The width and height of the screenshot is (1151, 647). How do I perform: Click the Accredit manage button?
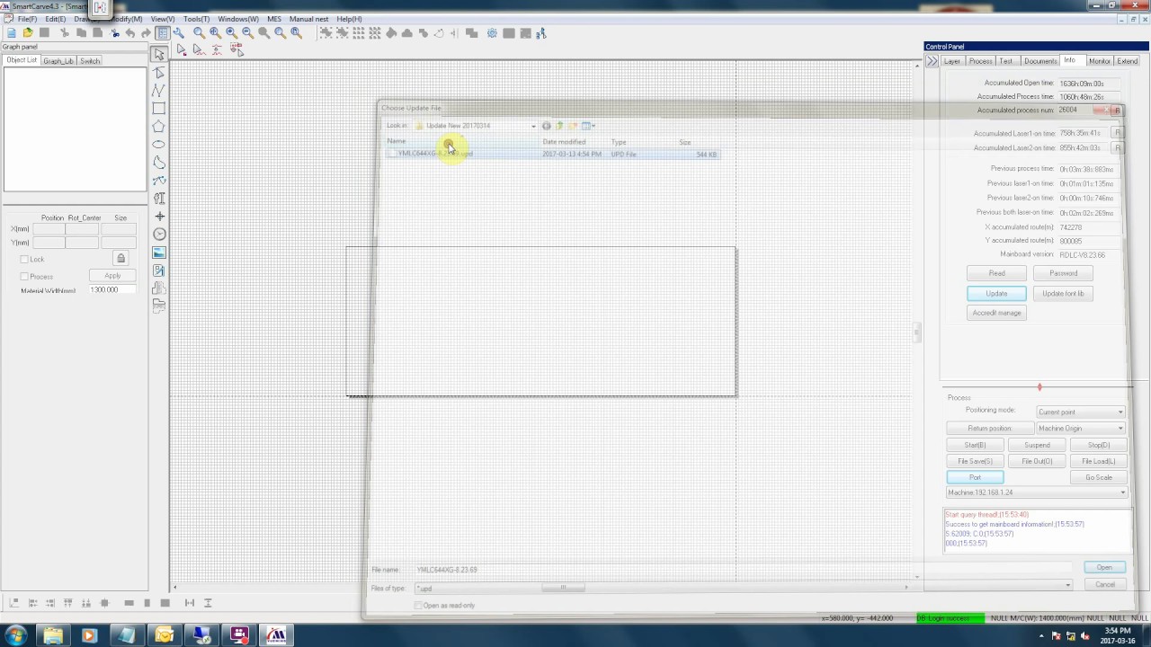pos(996,313)
